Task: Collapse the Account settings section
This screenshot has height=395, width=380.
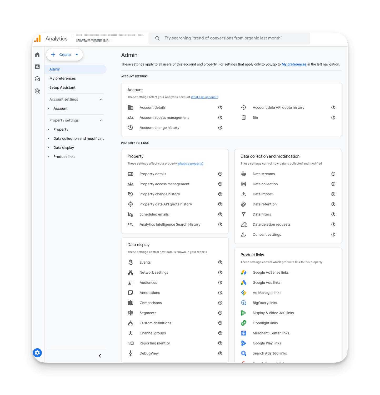Action: point(101,99)
